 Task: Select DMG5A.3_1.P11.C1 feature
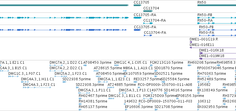[84, 93]
